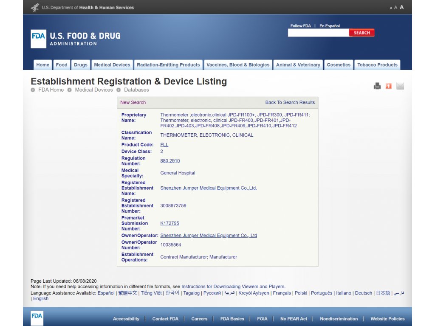Screen dimensions: 435x326
Task: Open the Follow FDA link
Action: tap(300, 26)
